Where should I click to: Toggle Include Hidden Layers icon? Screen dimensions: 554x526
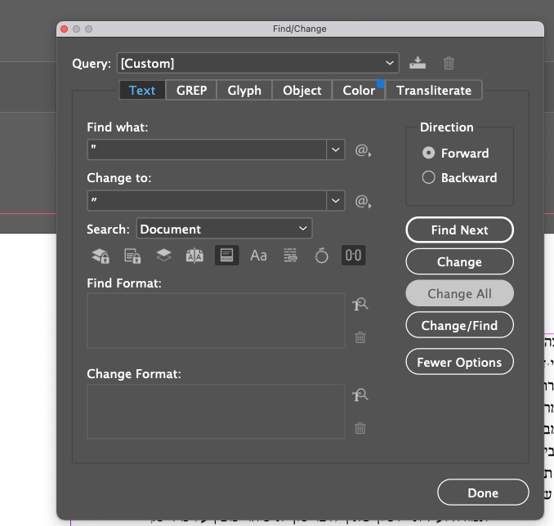pos(163,255)
